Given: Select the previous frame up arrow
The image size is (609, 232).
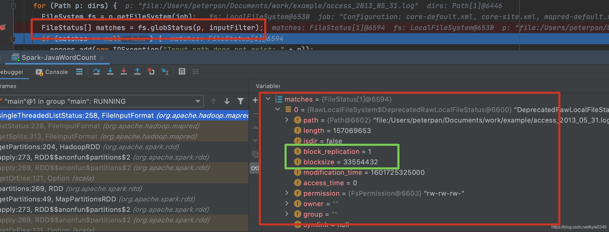Looking at the screenshot, I should 213,101.
